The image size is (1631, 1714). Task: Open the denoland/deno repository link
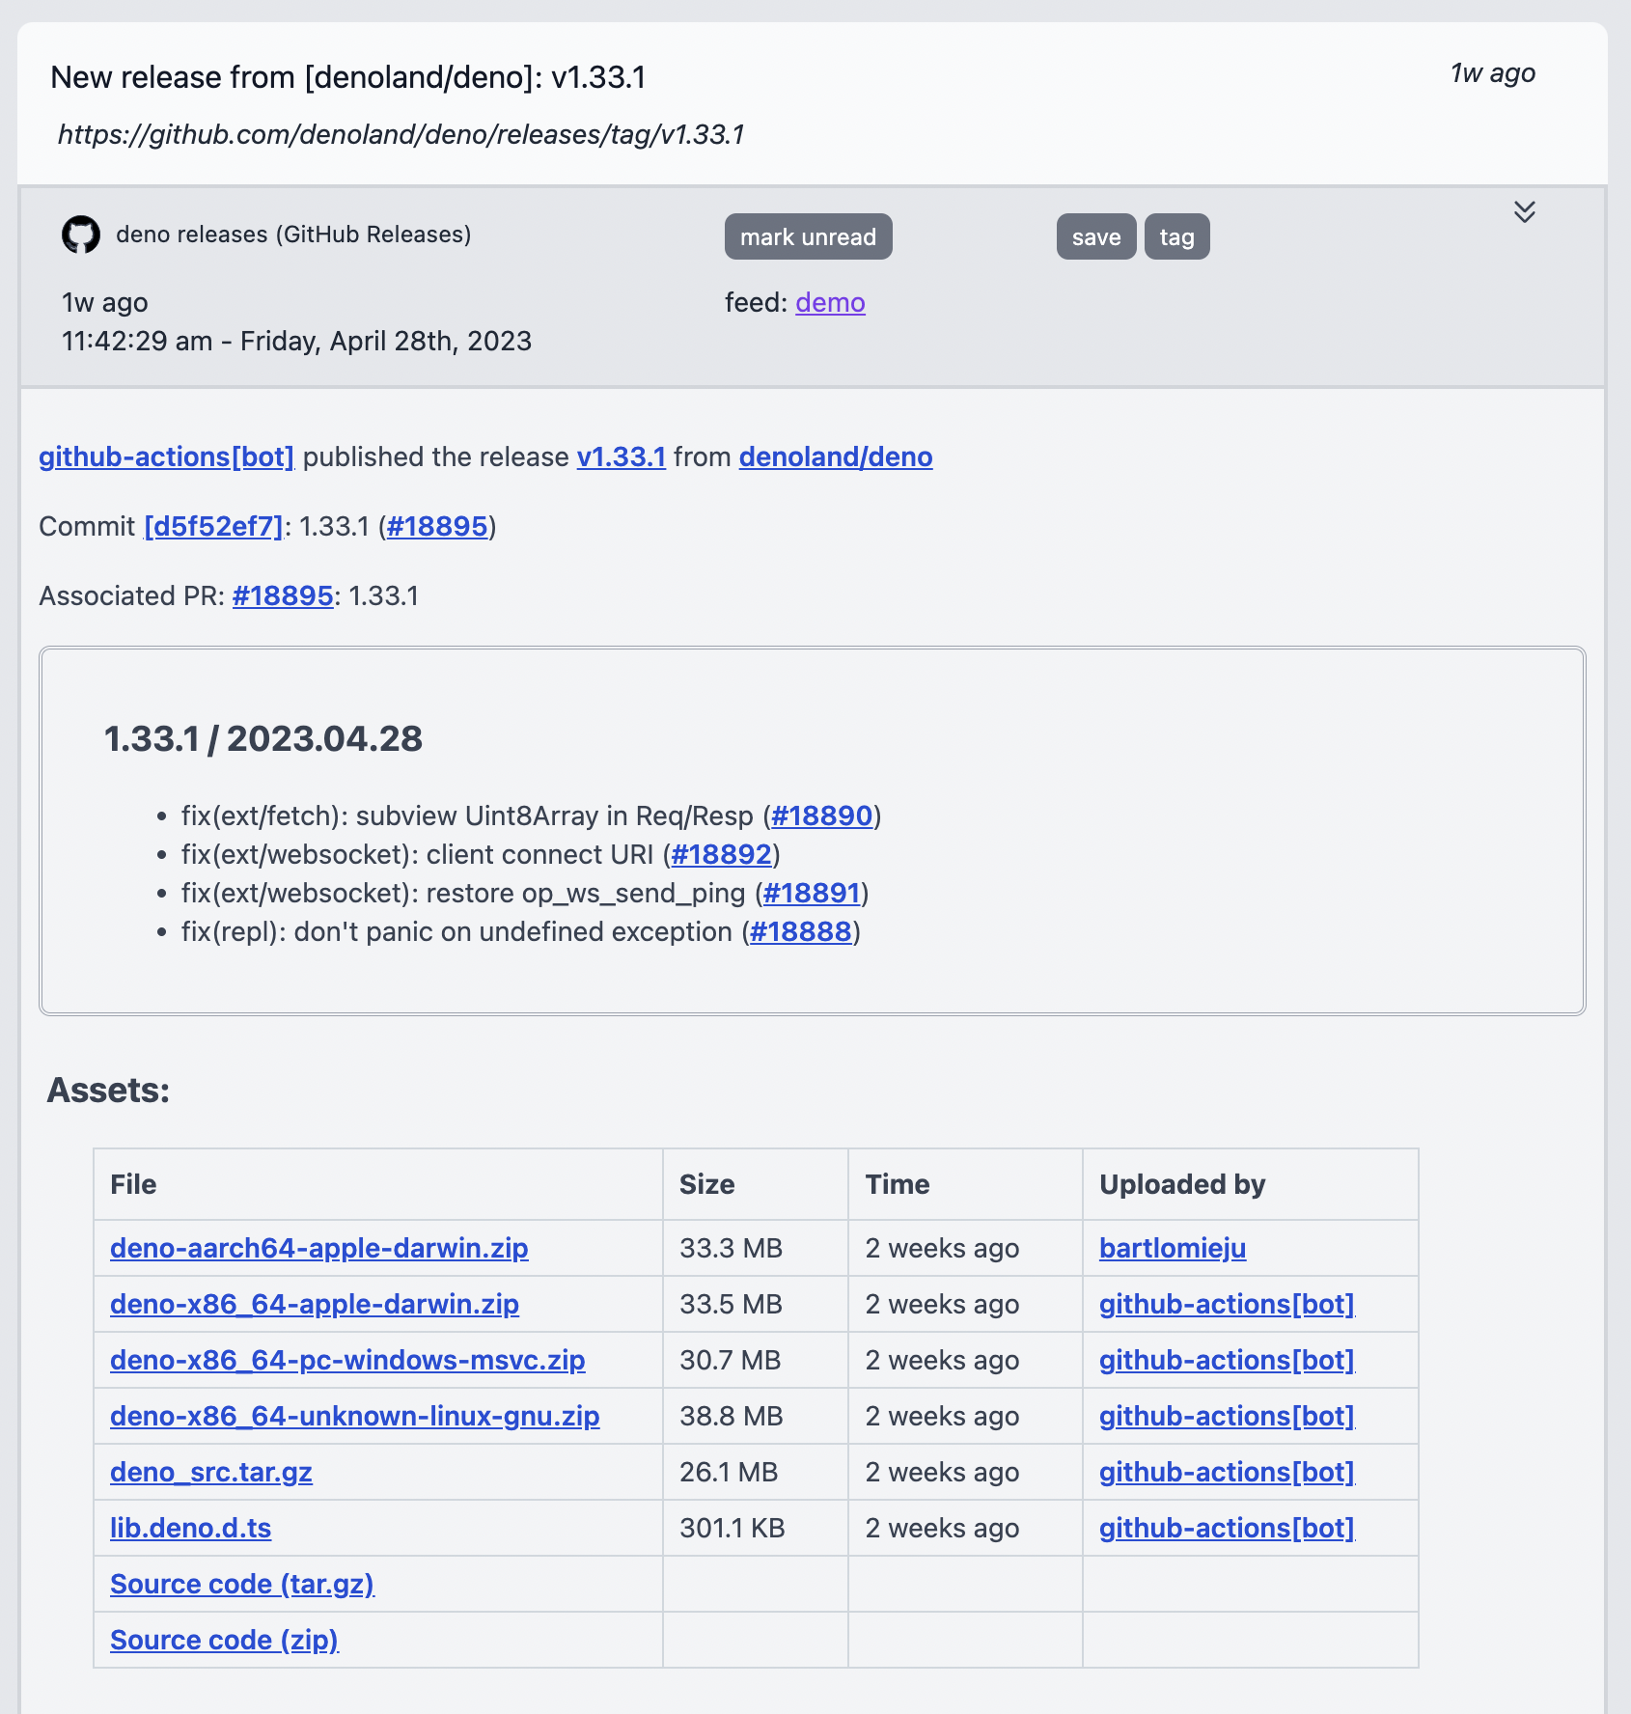point(836,456)
